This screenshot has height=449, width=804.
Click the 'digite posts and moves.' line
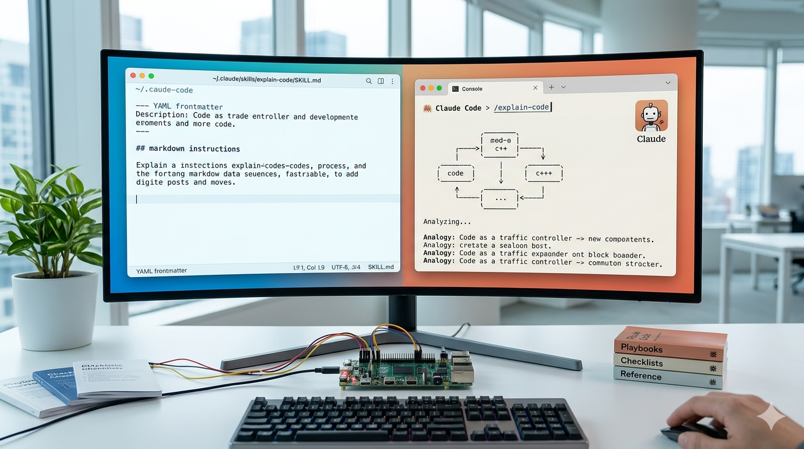(185, 182)
